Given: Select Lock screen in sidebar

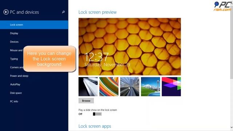Looking at the screenshot, I should [x=34, y=25].
